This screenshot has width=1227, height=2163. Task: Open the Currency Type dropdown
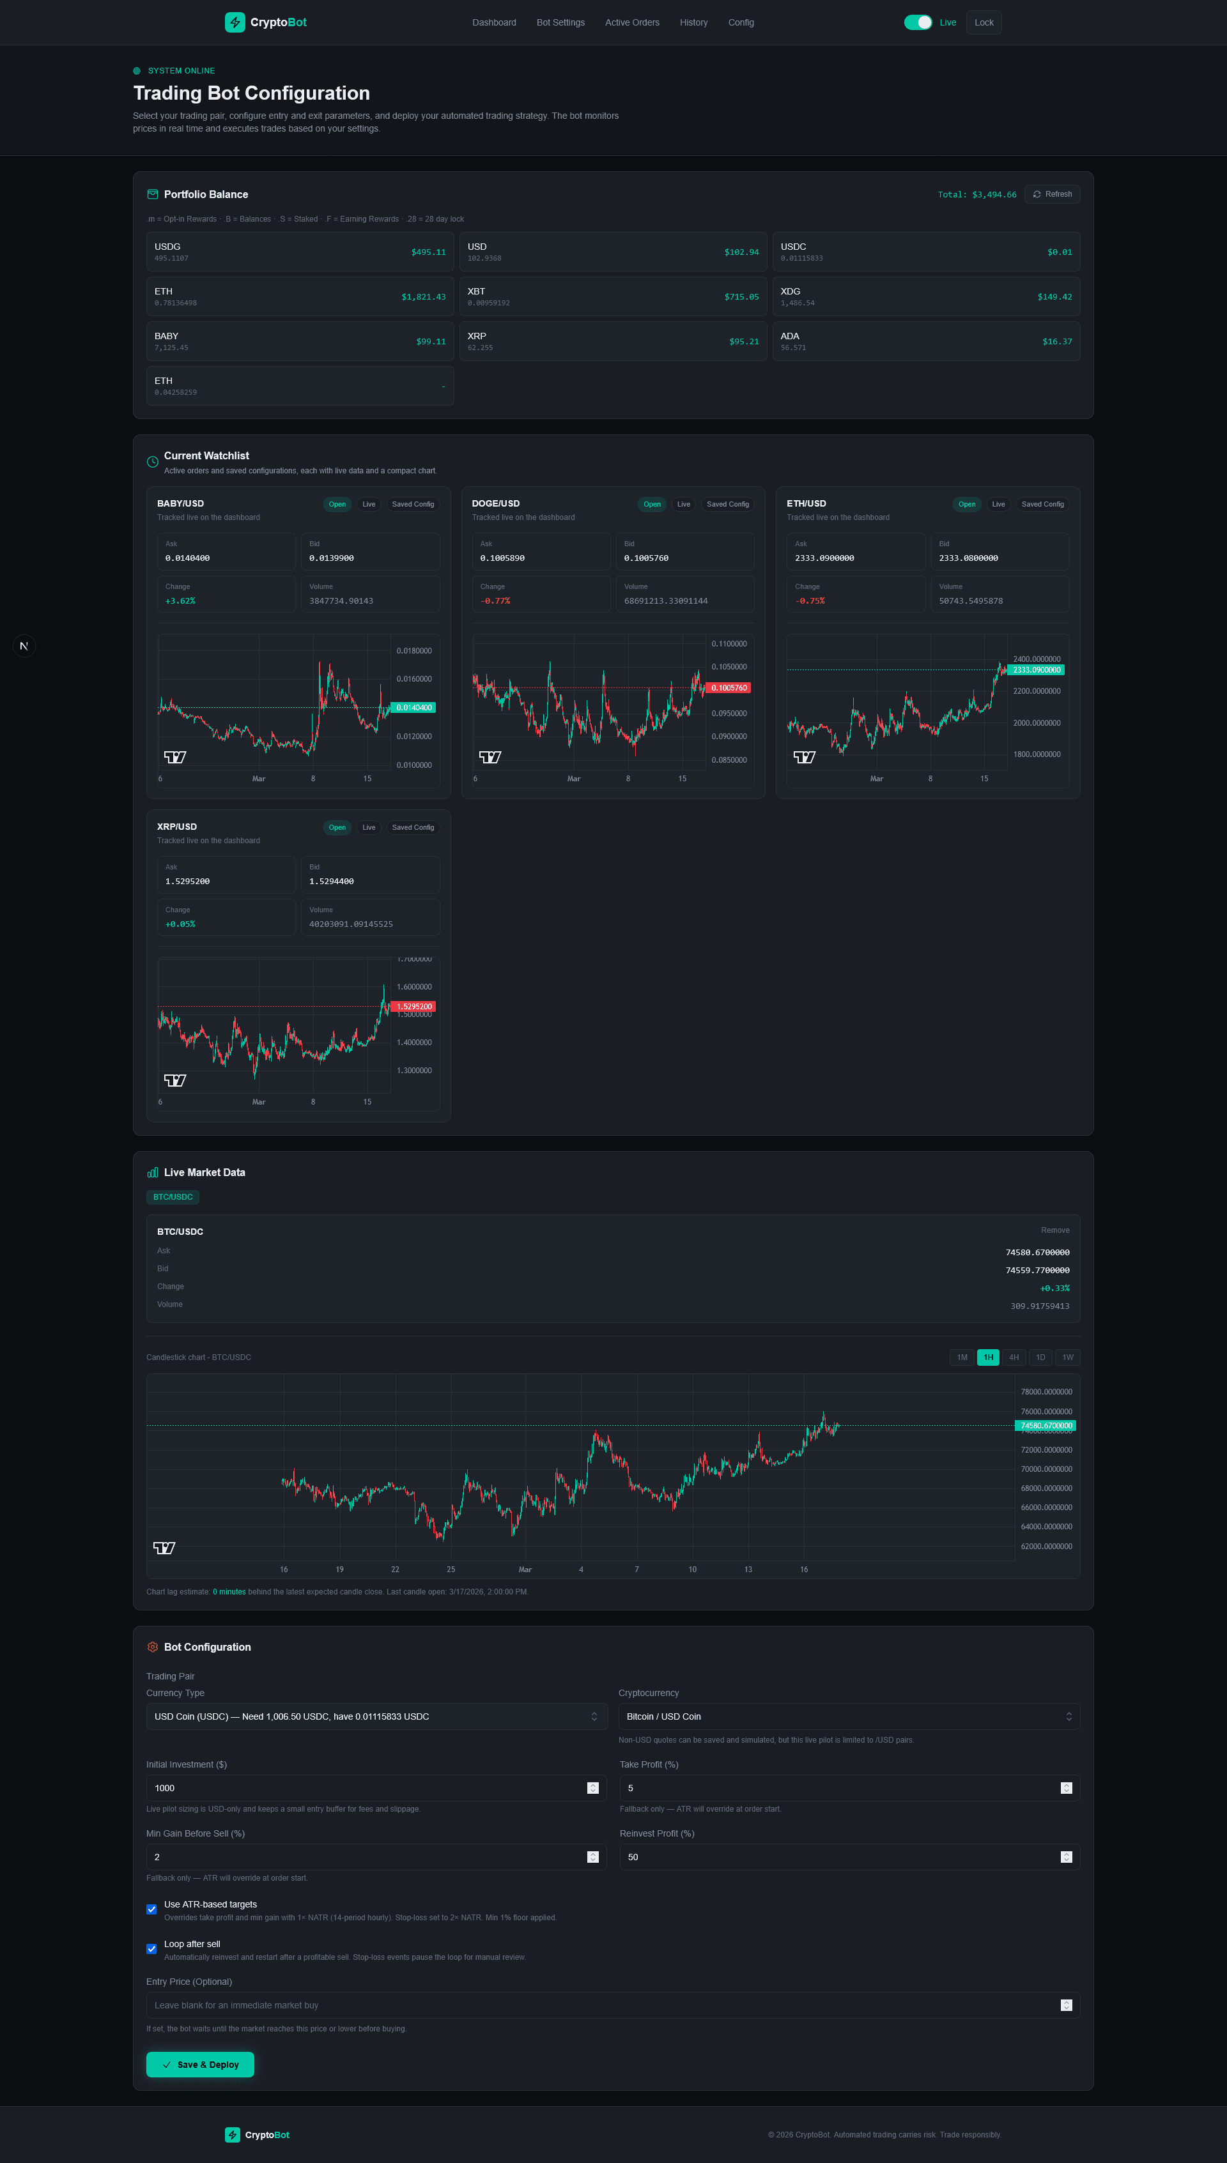(x=376, y=1716)
